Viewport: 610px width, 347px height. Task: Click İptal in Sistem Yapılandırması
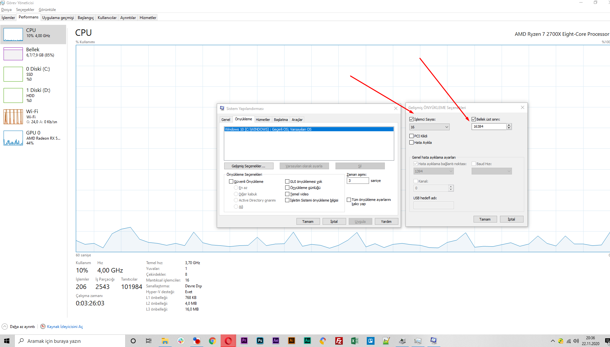click(334, 222)
